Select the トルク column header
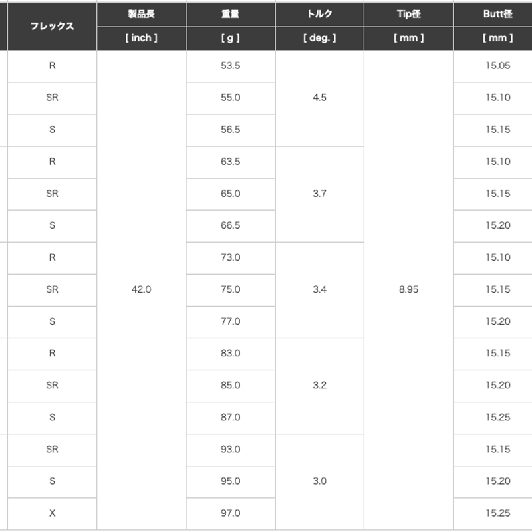Image resolution: width=532 pixels, height=532 pixels. point(320,14)
